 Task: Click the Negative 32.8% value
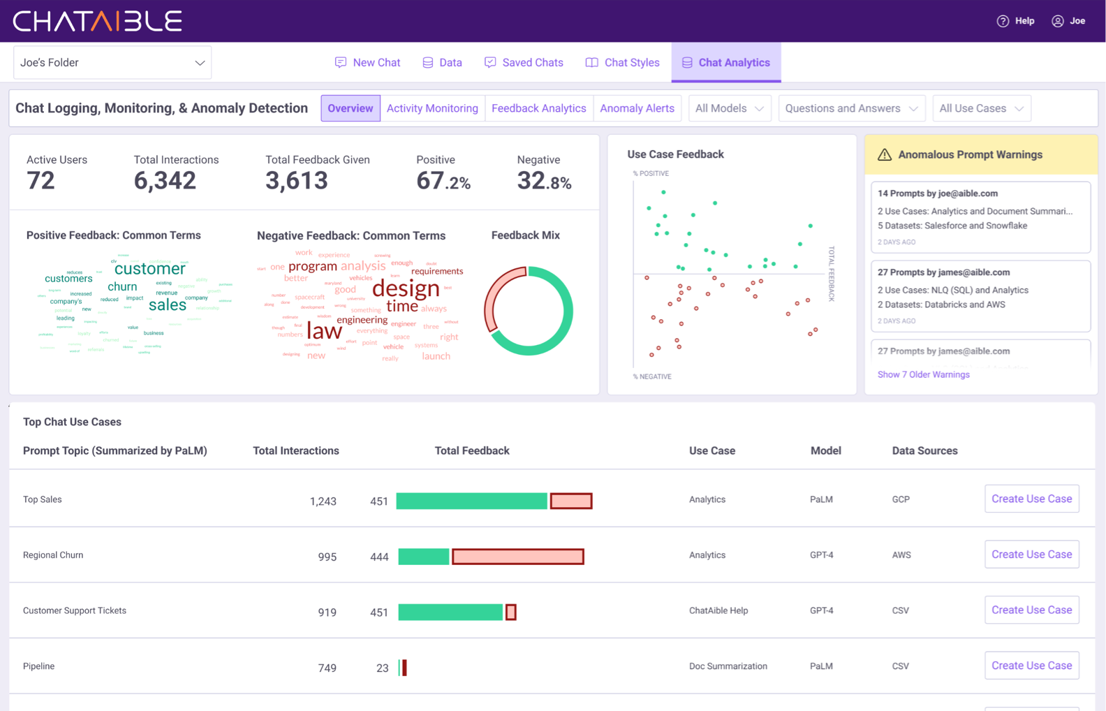545,181
